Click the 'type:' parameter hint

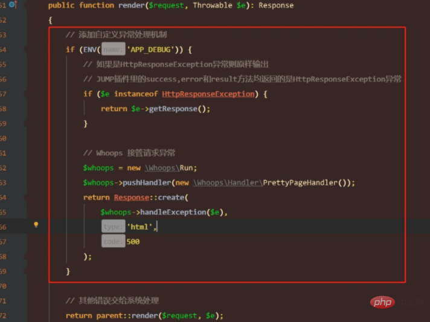click(112, 227)
